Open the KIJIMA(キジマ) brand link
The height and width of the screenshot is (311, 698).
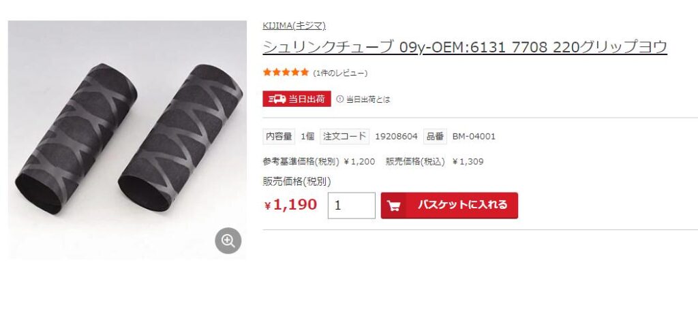pyautogui.click(x=294, y=26)
